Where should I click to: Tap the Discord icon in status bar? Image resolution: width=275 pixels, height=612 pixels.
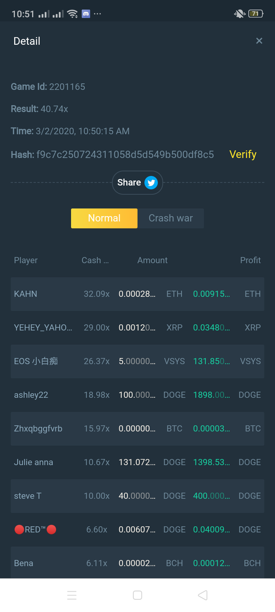point(86,14)
